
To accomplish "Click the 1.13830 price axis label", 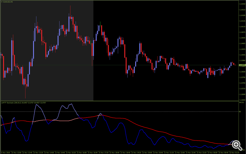I will point(242,72).
